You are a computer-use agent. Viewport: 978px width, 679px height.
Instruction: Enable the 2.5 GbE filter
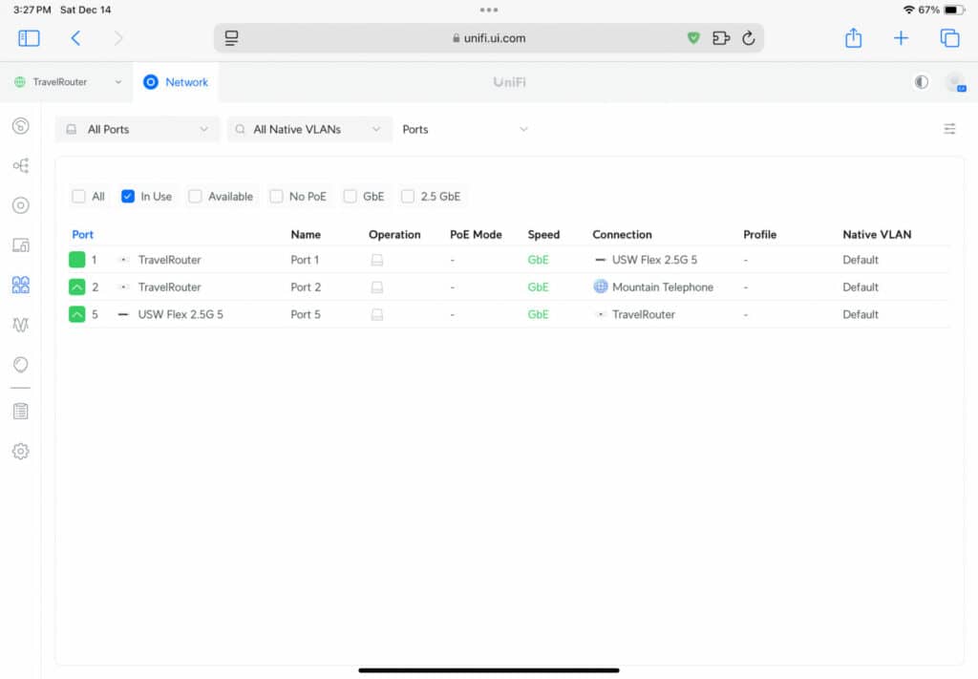pyautogui.click(x=407, y=197)
